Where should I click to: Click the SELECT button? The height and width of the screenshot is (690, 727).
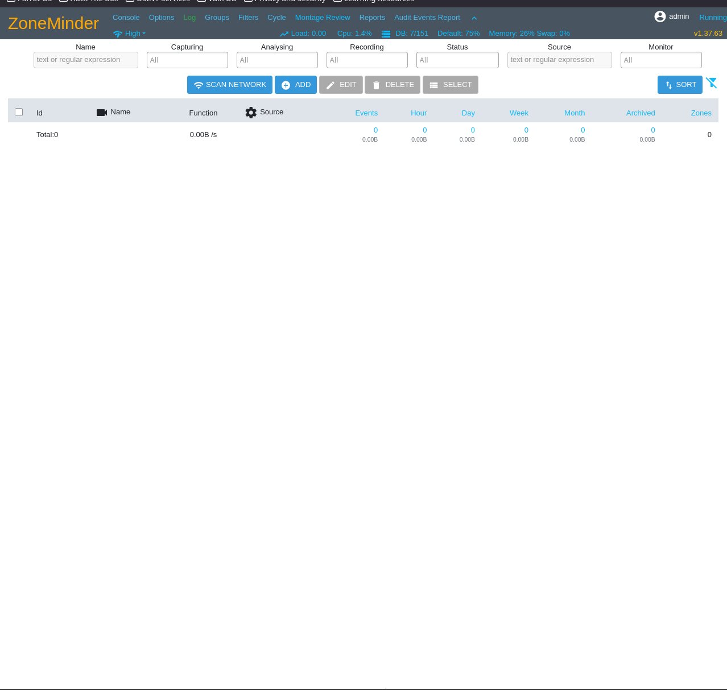(x=451, y=85)
